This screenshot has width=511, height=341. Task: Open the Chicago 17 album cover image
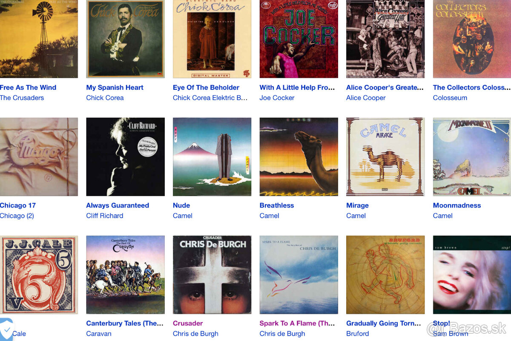[39, 157]
